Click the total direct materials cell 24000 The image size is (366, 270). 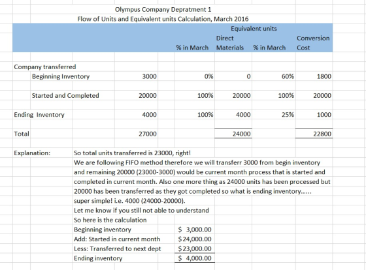tap(242, 134)
